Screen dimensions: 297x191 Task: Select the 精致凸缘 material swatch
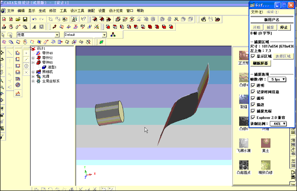[265, 165]
